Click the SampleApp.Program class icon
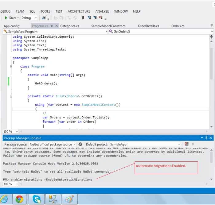Image resolution: width=215 pixels, height=205 pixels. click(x=6, y=32)
